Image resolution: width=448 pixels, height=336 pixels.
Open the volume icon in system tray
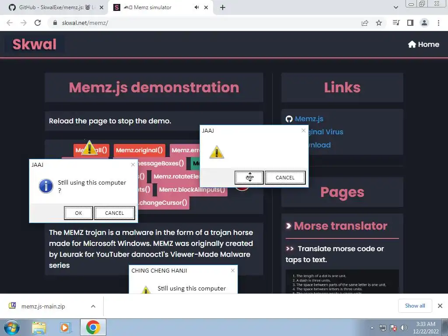(x=404, y=328)
